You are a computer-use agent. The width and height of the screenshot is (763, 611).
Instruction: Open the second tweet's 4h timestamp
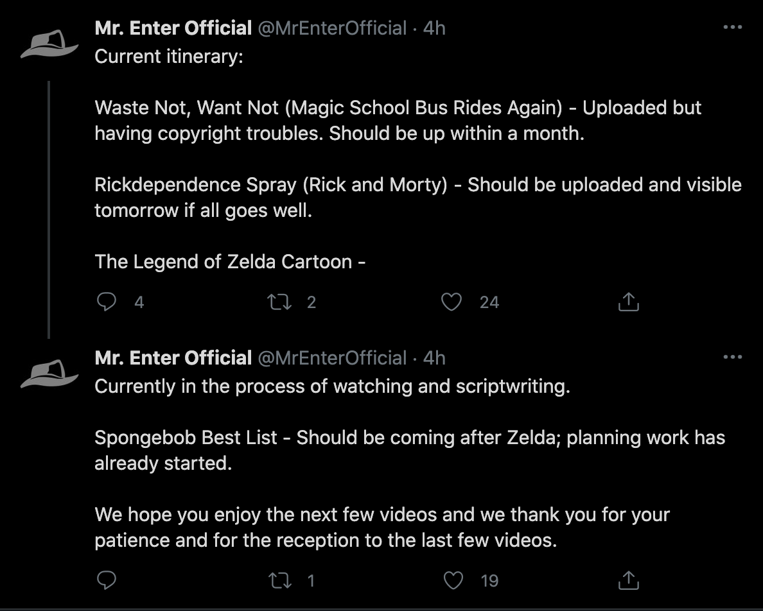(x=434, y=358)
